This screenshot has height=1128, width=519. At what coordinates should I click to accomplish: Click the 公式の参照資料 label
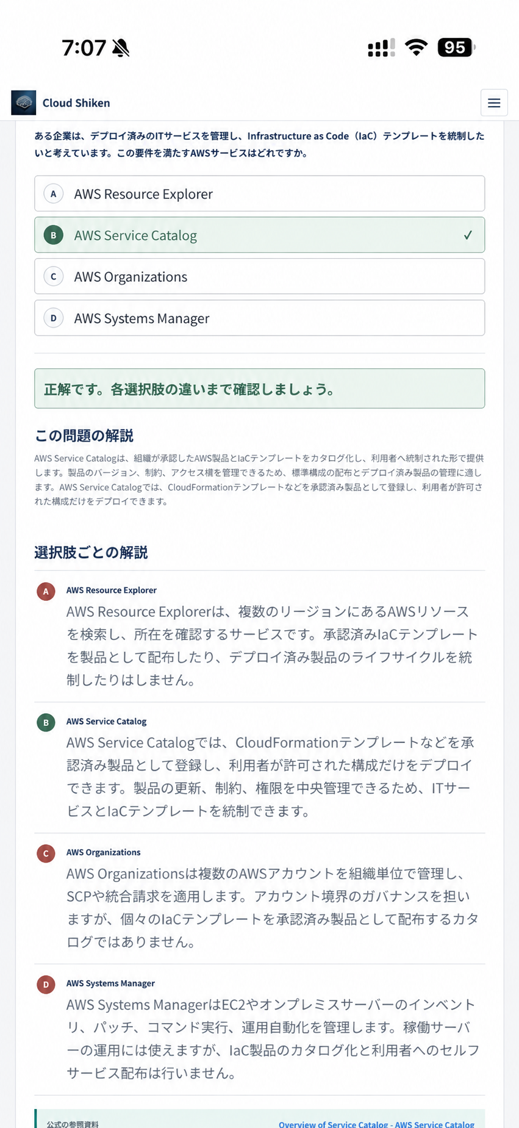[x=73, y=1124]
